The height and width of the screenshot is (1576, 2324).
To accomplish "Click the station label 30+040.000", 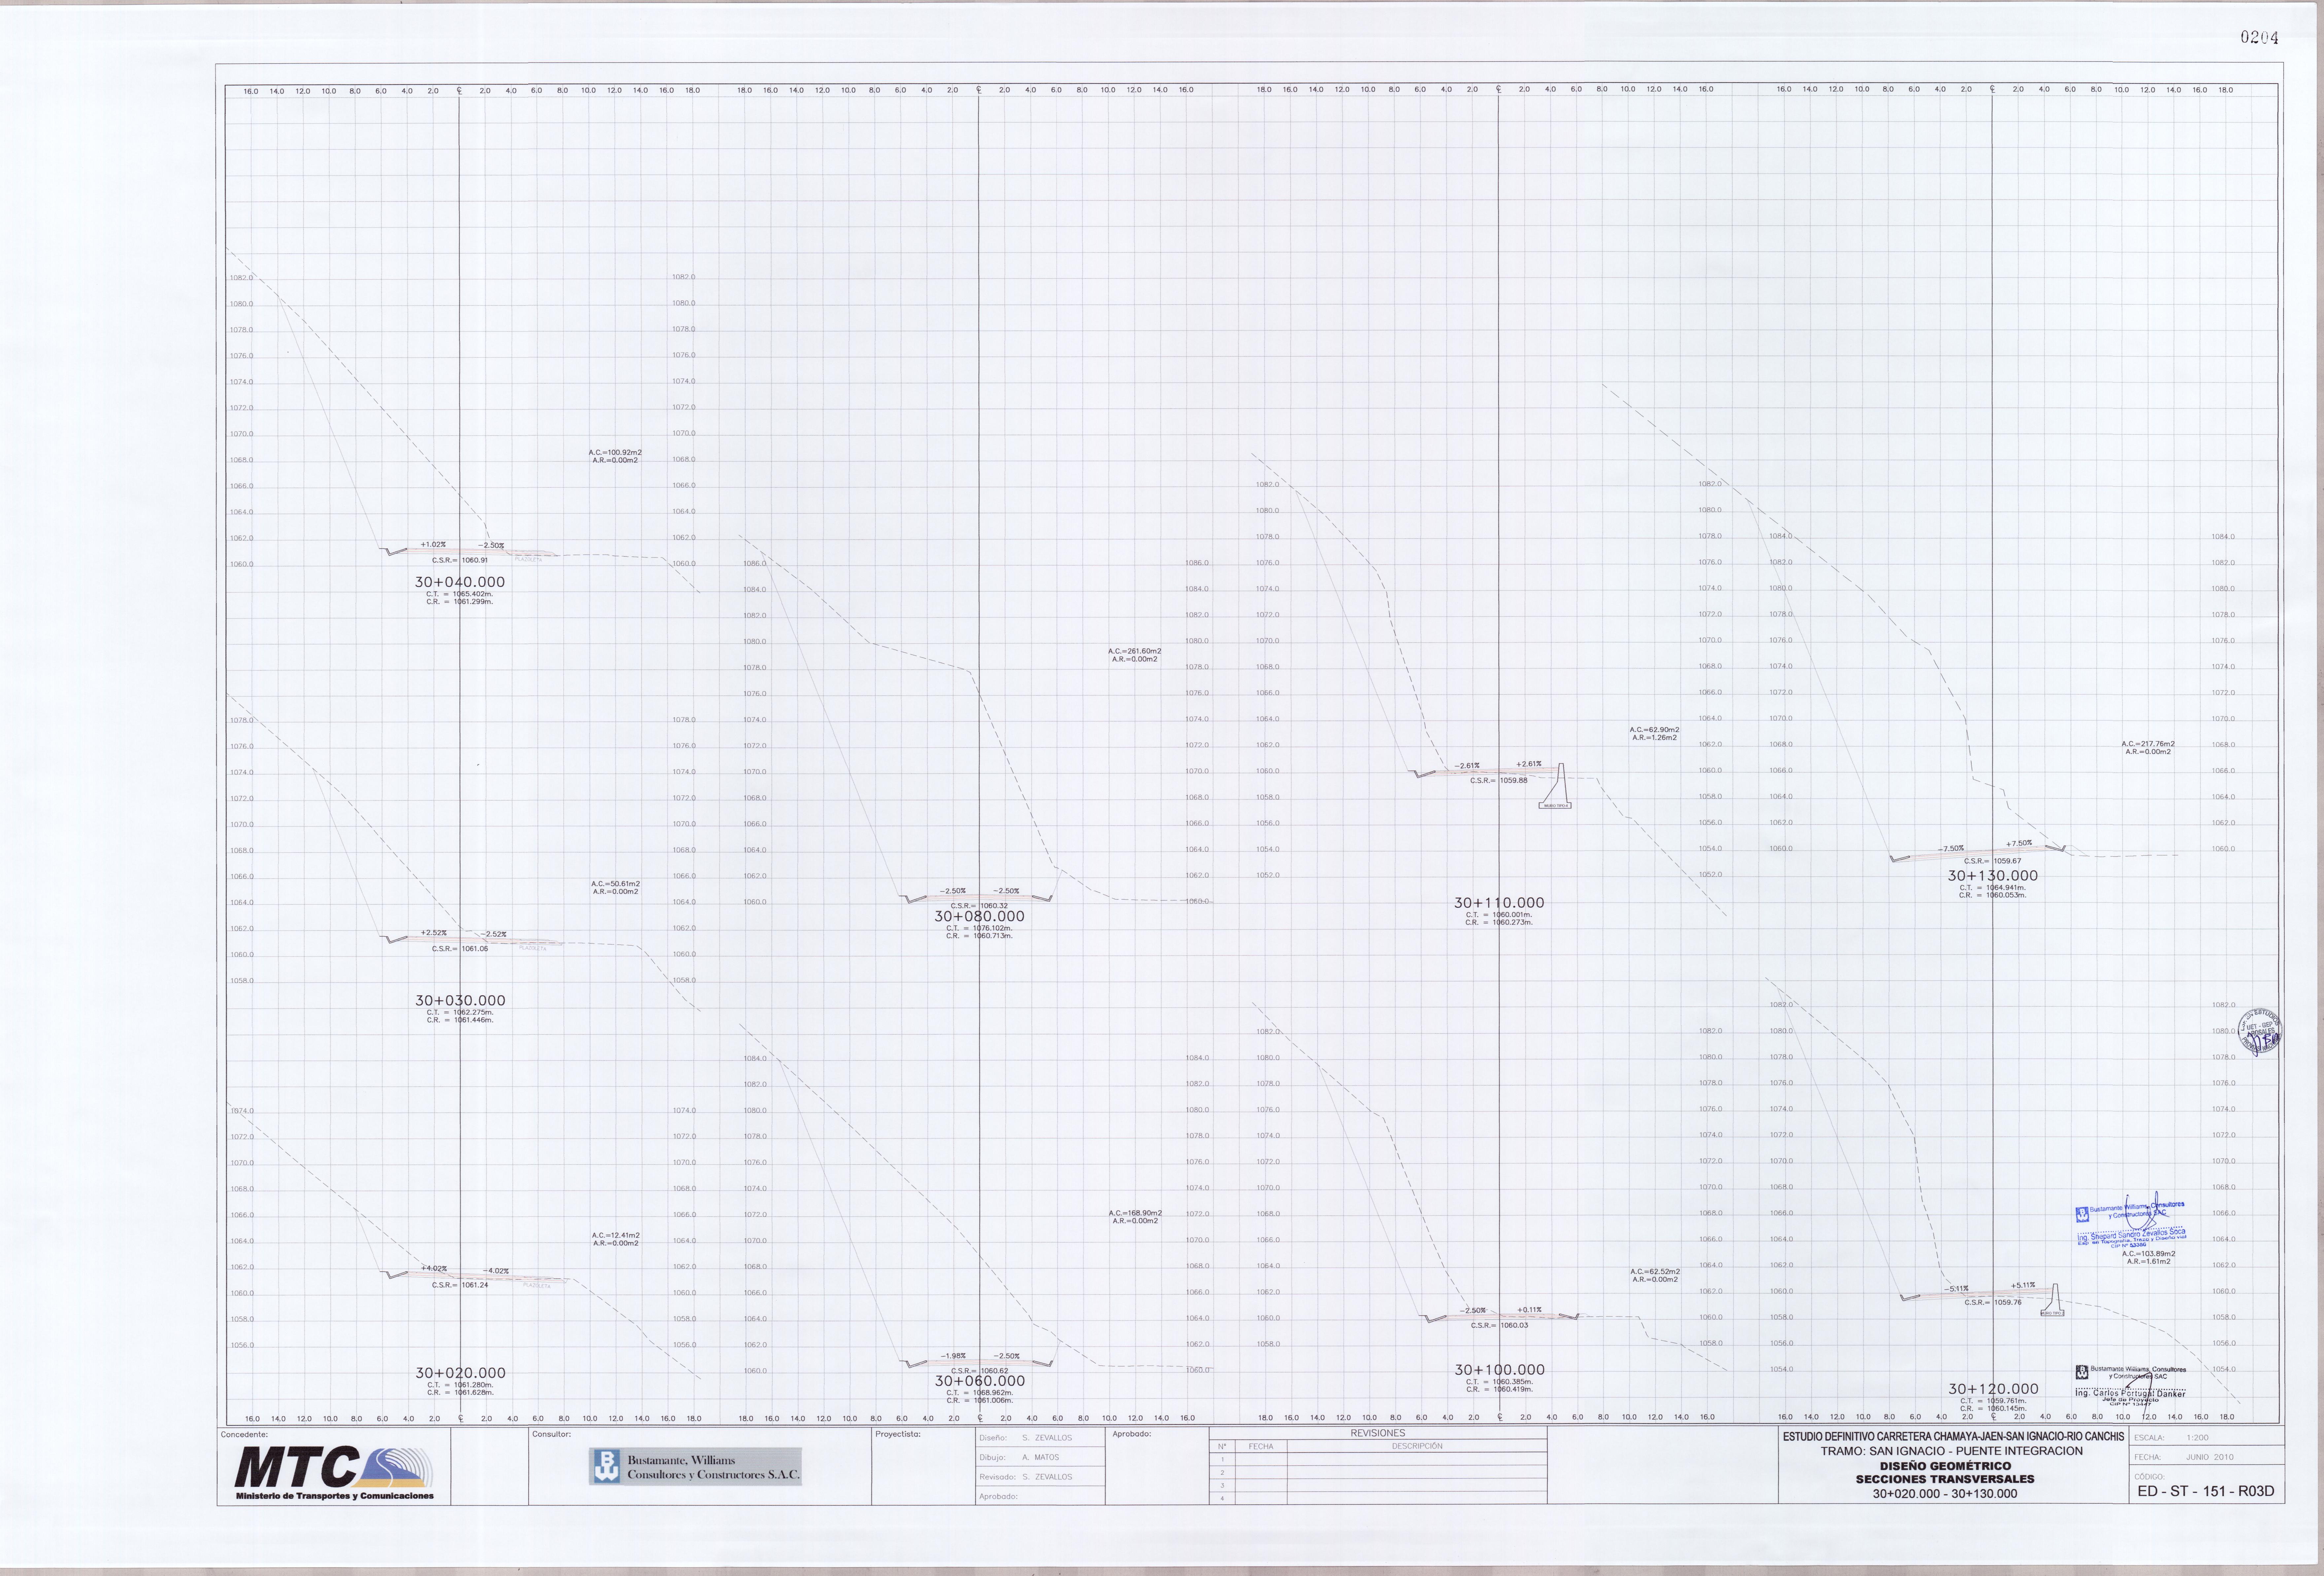I will pos(460,582).
